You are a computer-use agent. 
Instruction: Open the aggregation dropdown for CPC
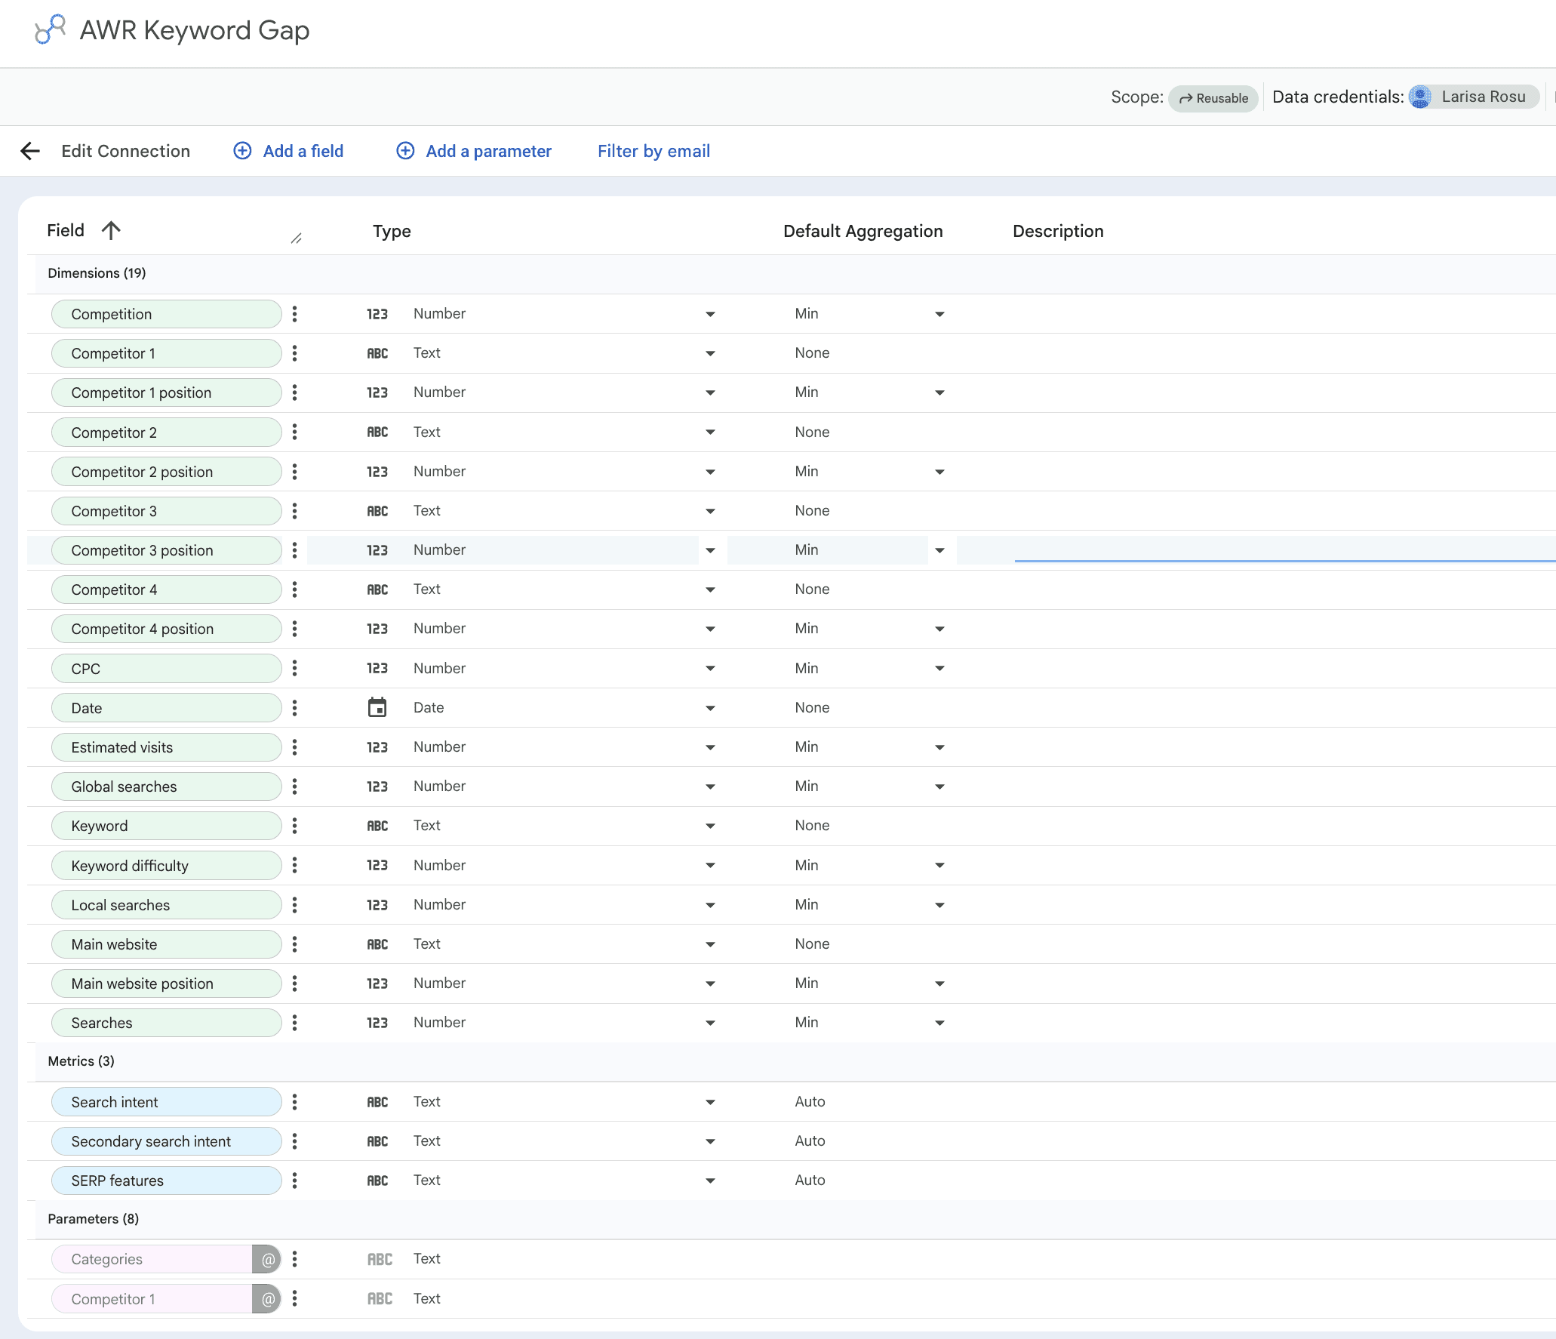click(x=939, y=668)
